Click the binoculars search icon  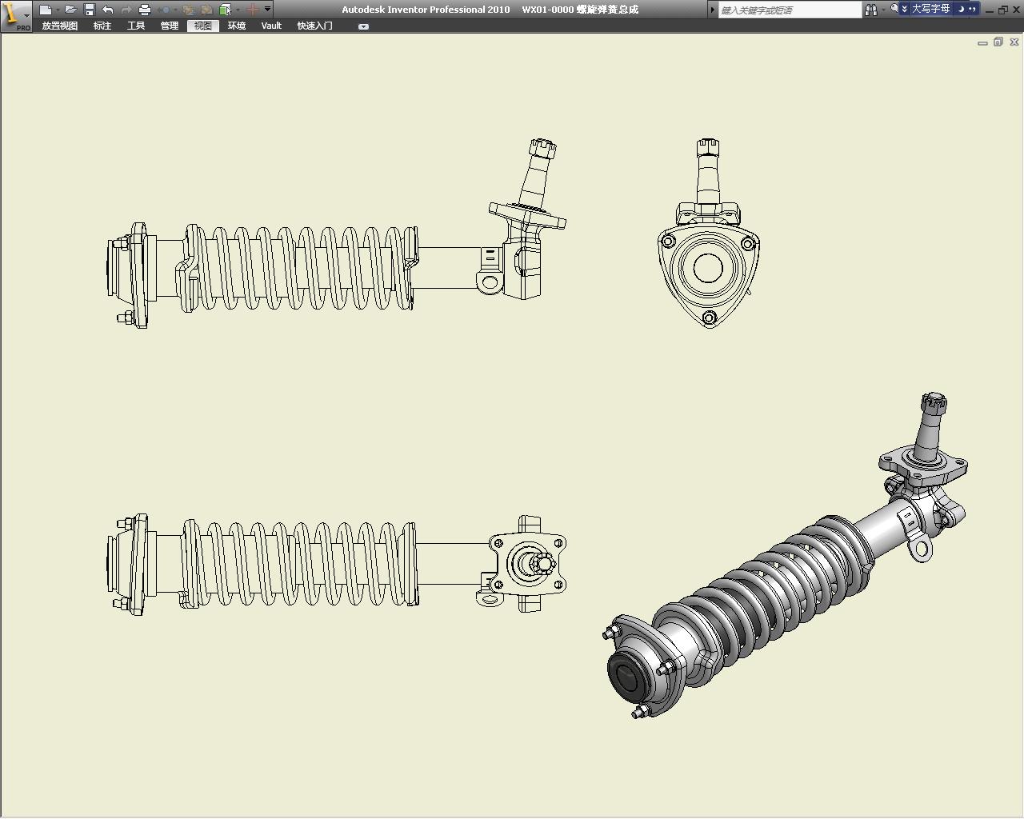[871, 10]
